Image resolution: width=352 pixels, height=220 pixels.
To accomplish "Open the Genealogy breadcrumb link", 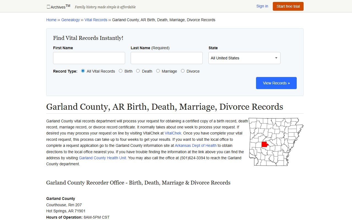I will (x=70, y=20).
